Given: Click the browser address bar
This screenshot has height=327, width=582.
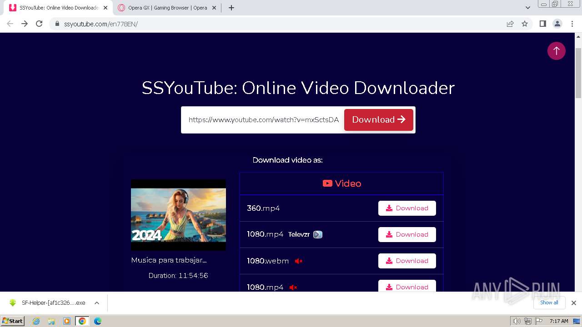Looking at the screenshot, I should click(x=282, y=24).
